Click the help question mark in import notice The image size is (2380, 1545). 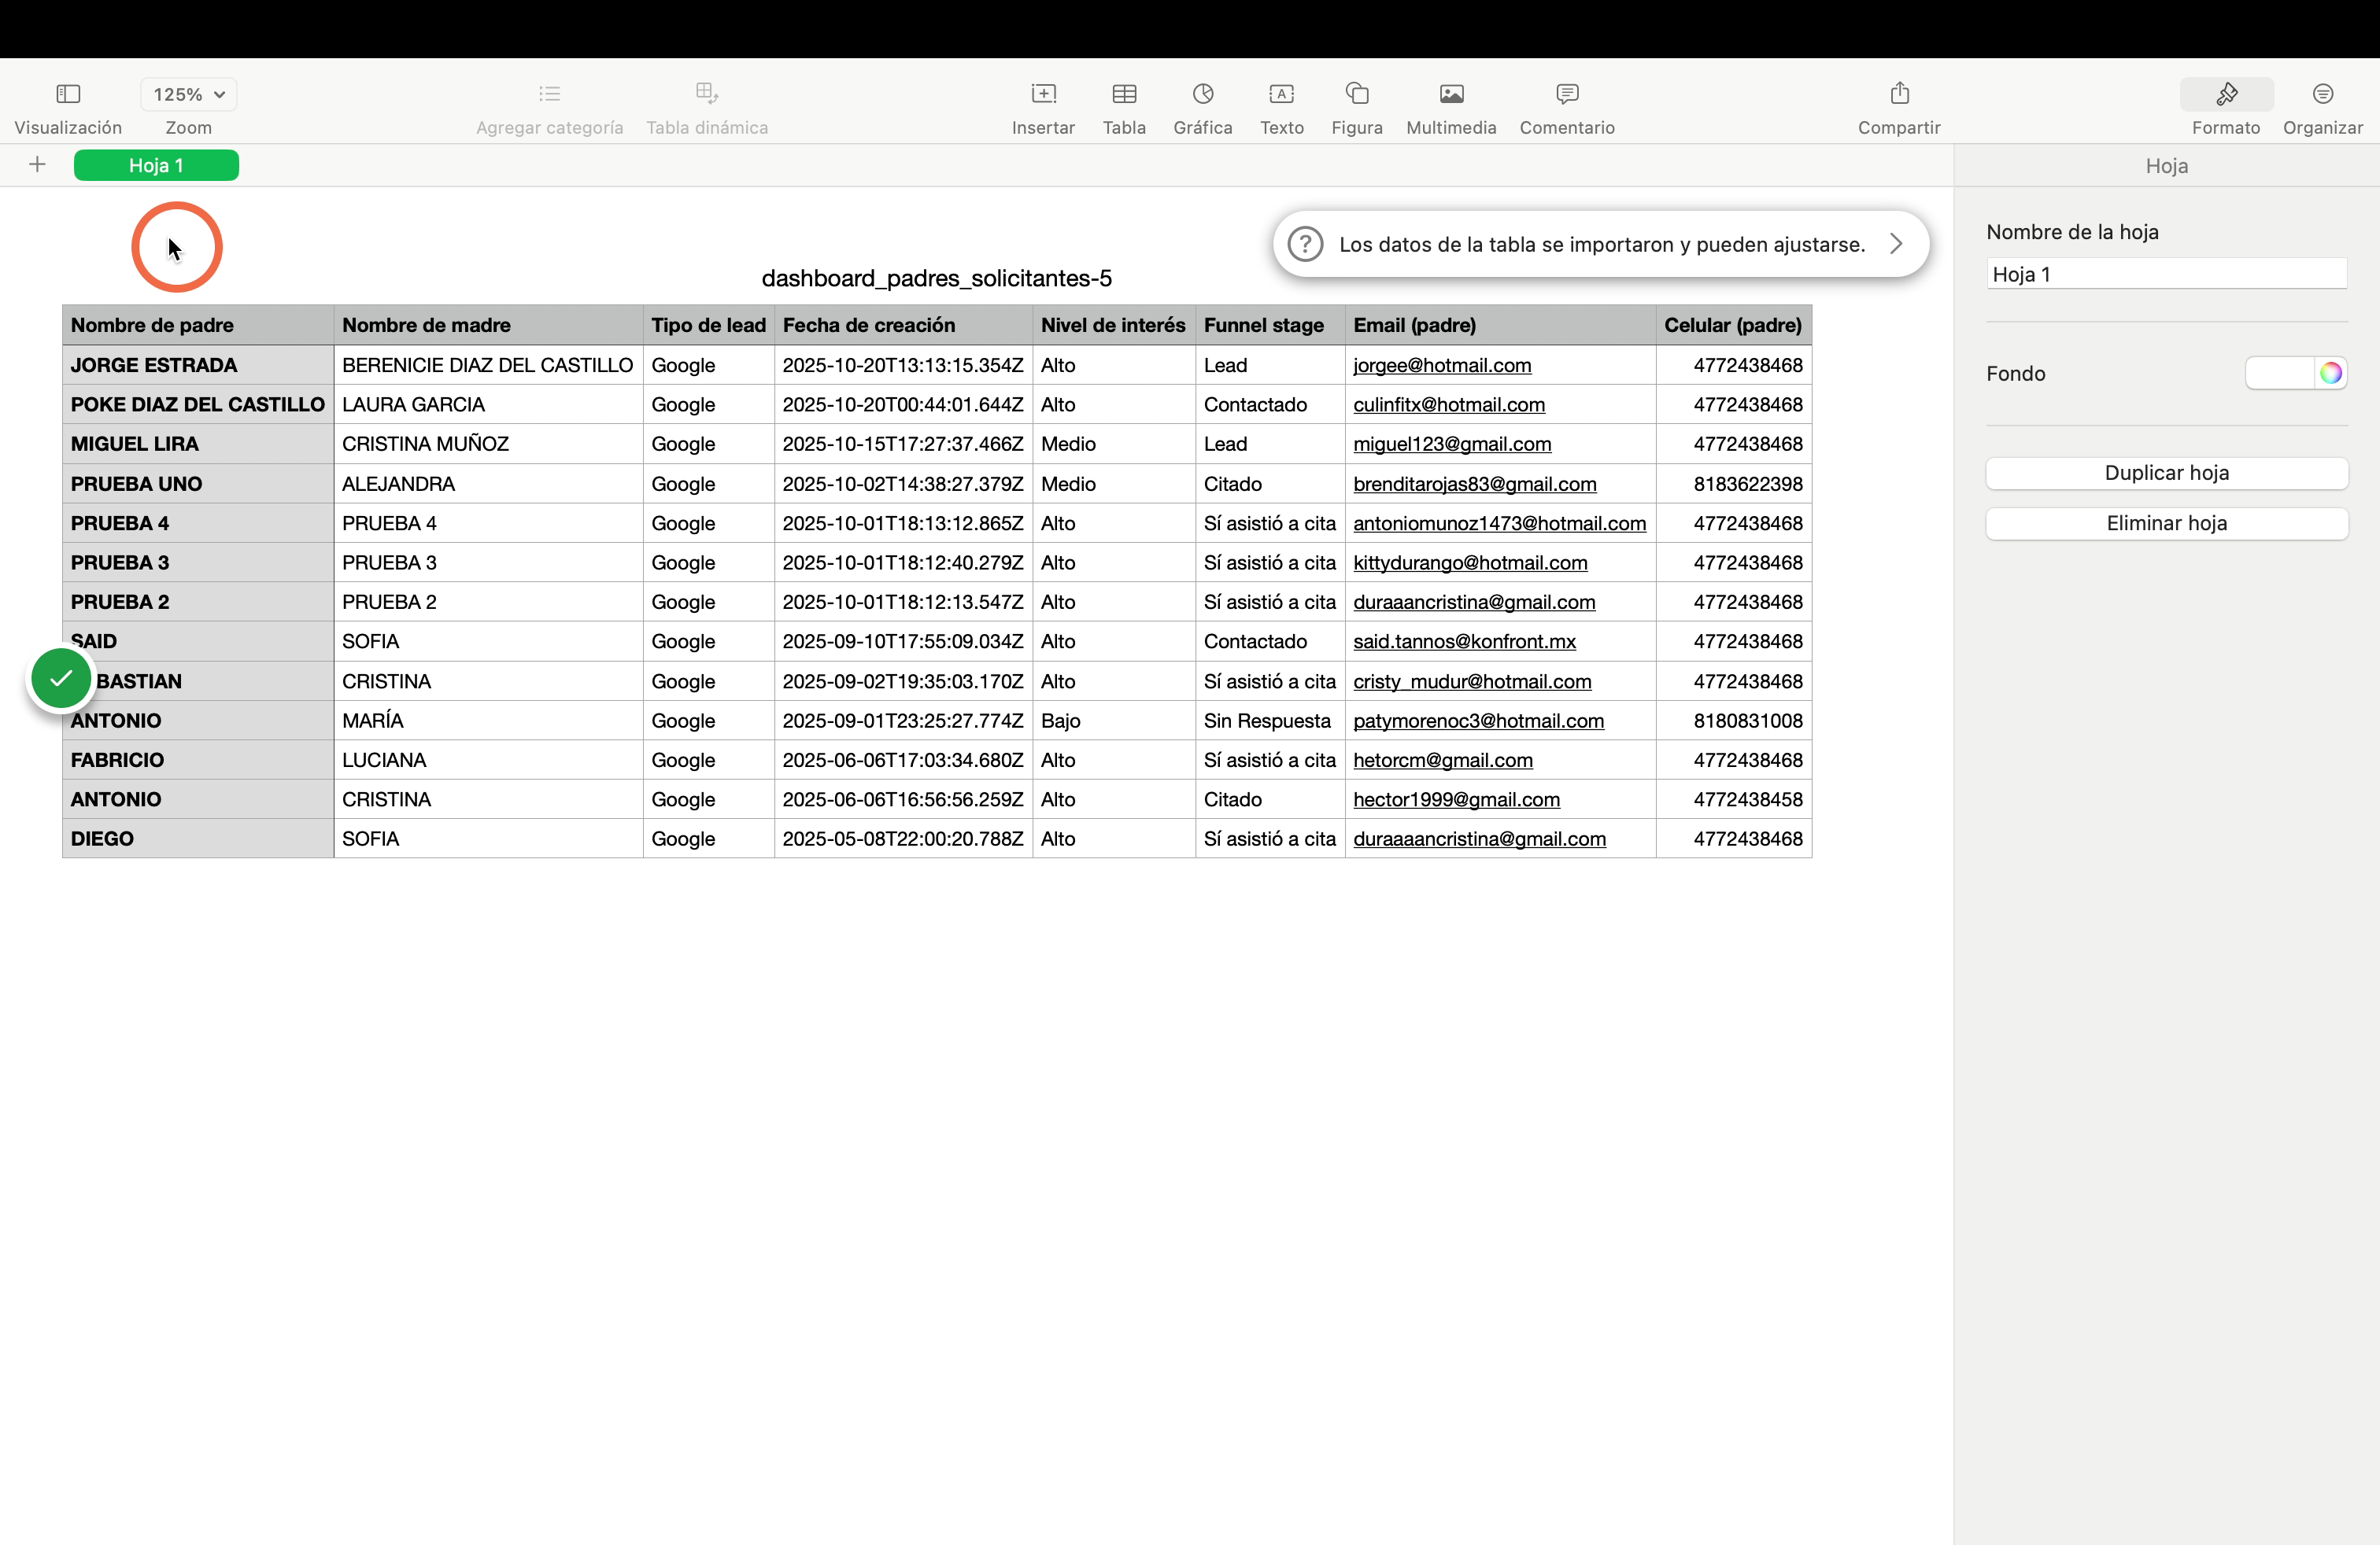pyautogui.click(x=1305, y=244)
